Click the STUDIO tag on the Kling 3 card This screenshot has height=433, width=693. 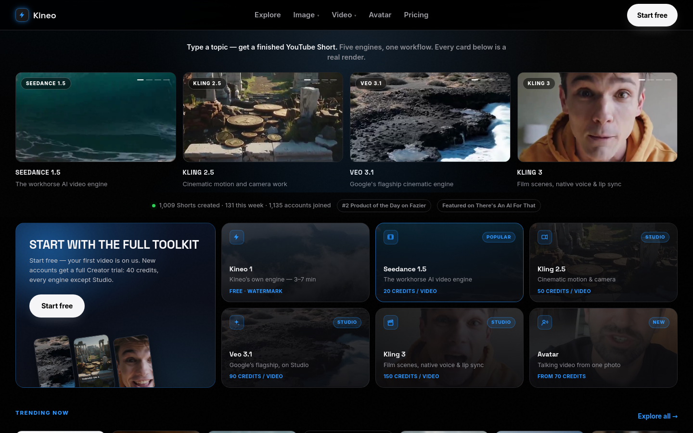point(501,322)
